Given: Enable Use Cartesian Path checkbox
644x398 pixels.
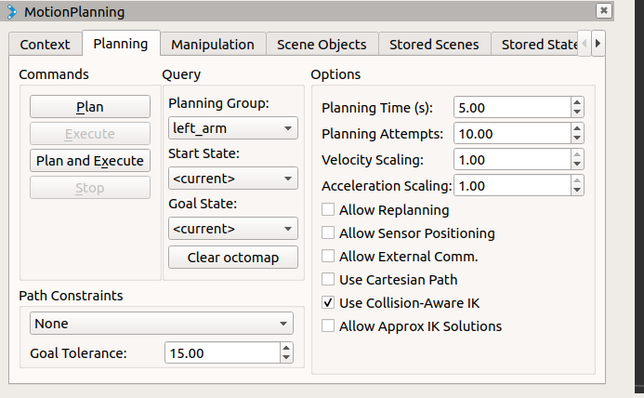Looking at the screenshot, I should click(328, 280).
